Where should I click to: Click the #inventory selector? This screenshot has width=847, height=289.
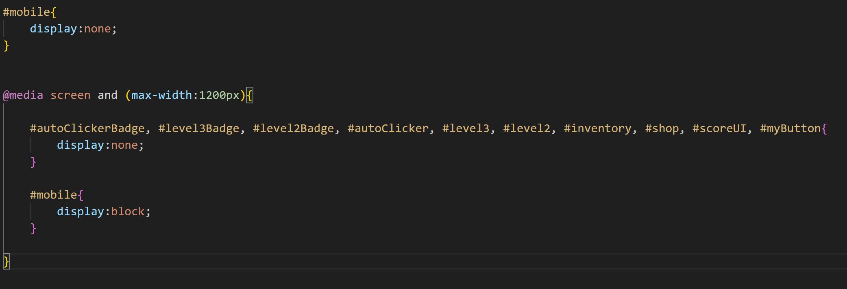pos(598,128)
